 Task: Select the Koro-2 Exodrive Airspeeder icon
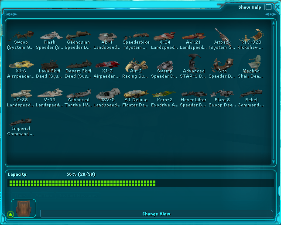point(164,94)
